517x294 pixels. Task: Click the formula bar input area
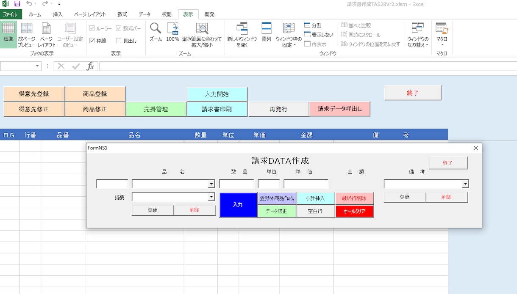point(308,66)
